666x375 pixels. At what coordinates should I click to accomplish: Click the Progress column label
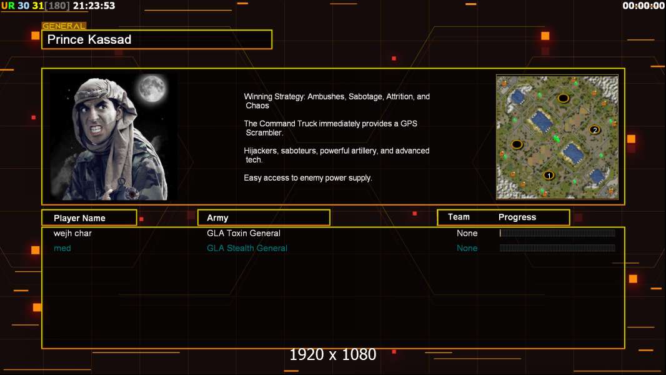pos(517,217)
